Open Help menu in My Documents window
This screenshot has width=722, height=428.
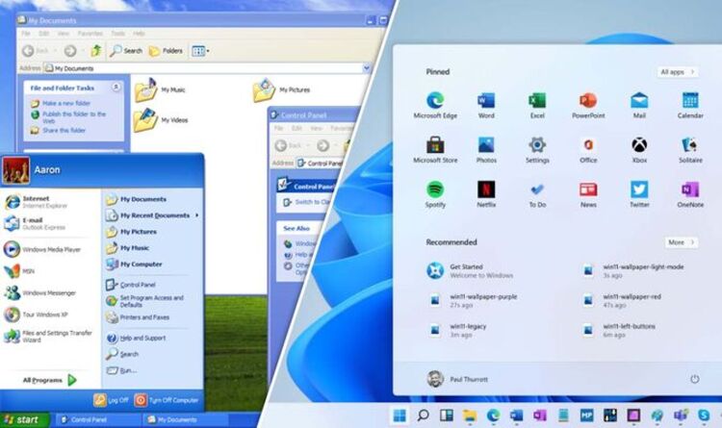point(139,34)
